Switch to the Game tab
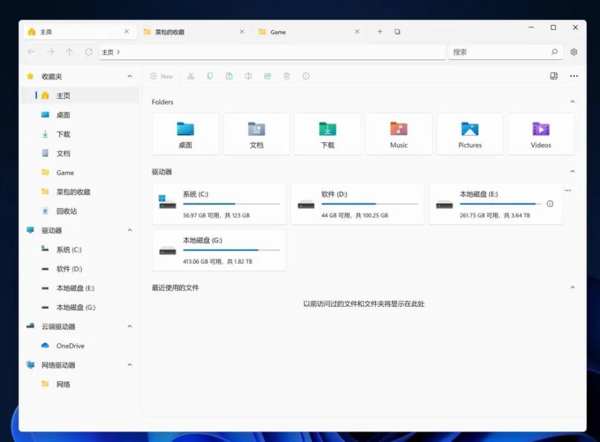This screenshot has height=442, width=600. point(310,32)
